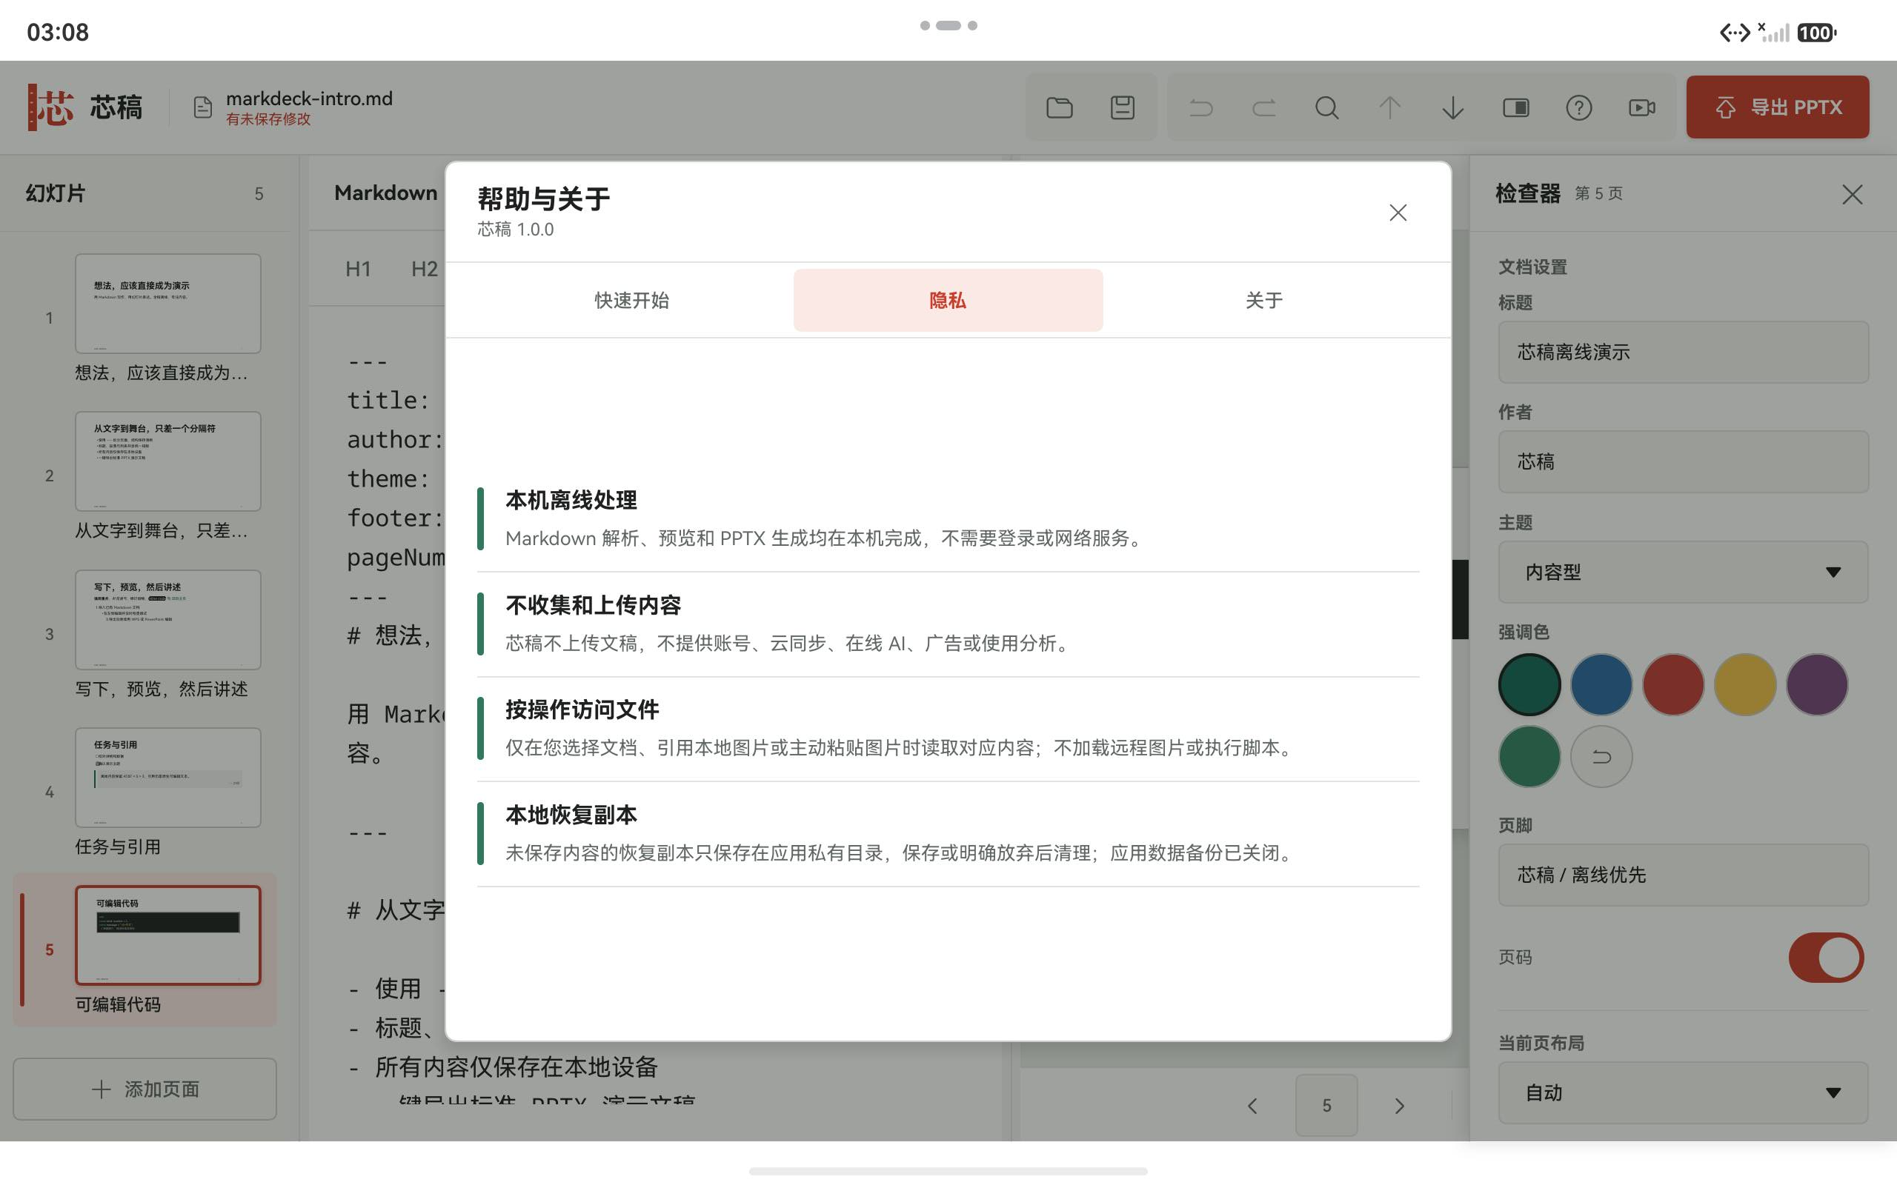Toggle the 页码 page number switch
The height and width of the screenshot is (1185, 1897).
(x=1827, y=957)
